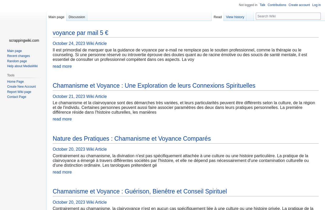
Task: Open Help about MediaWiki
Action: [22, 66]
